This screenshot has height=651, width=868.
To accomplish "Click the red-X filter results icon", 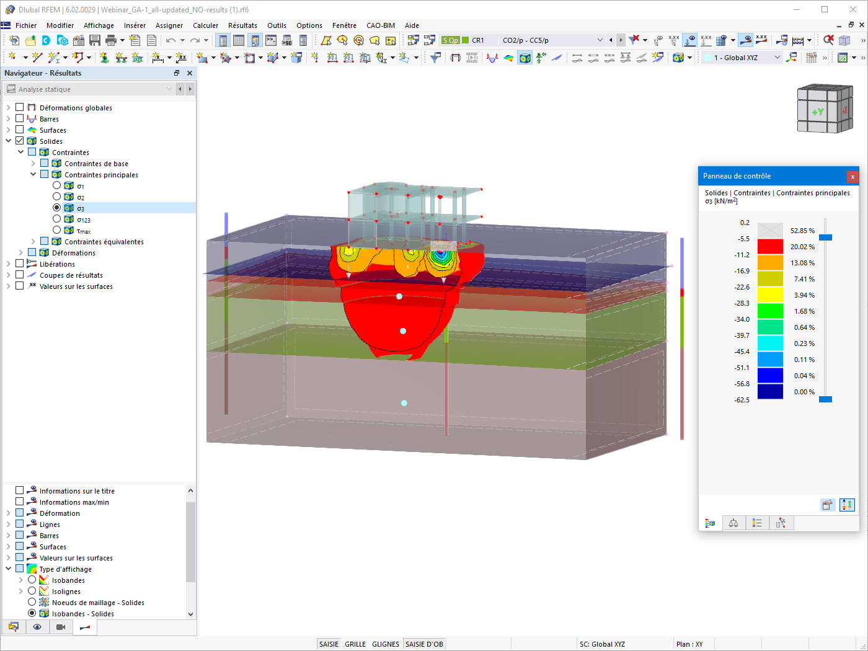I will point(634,40).
